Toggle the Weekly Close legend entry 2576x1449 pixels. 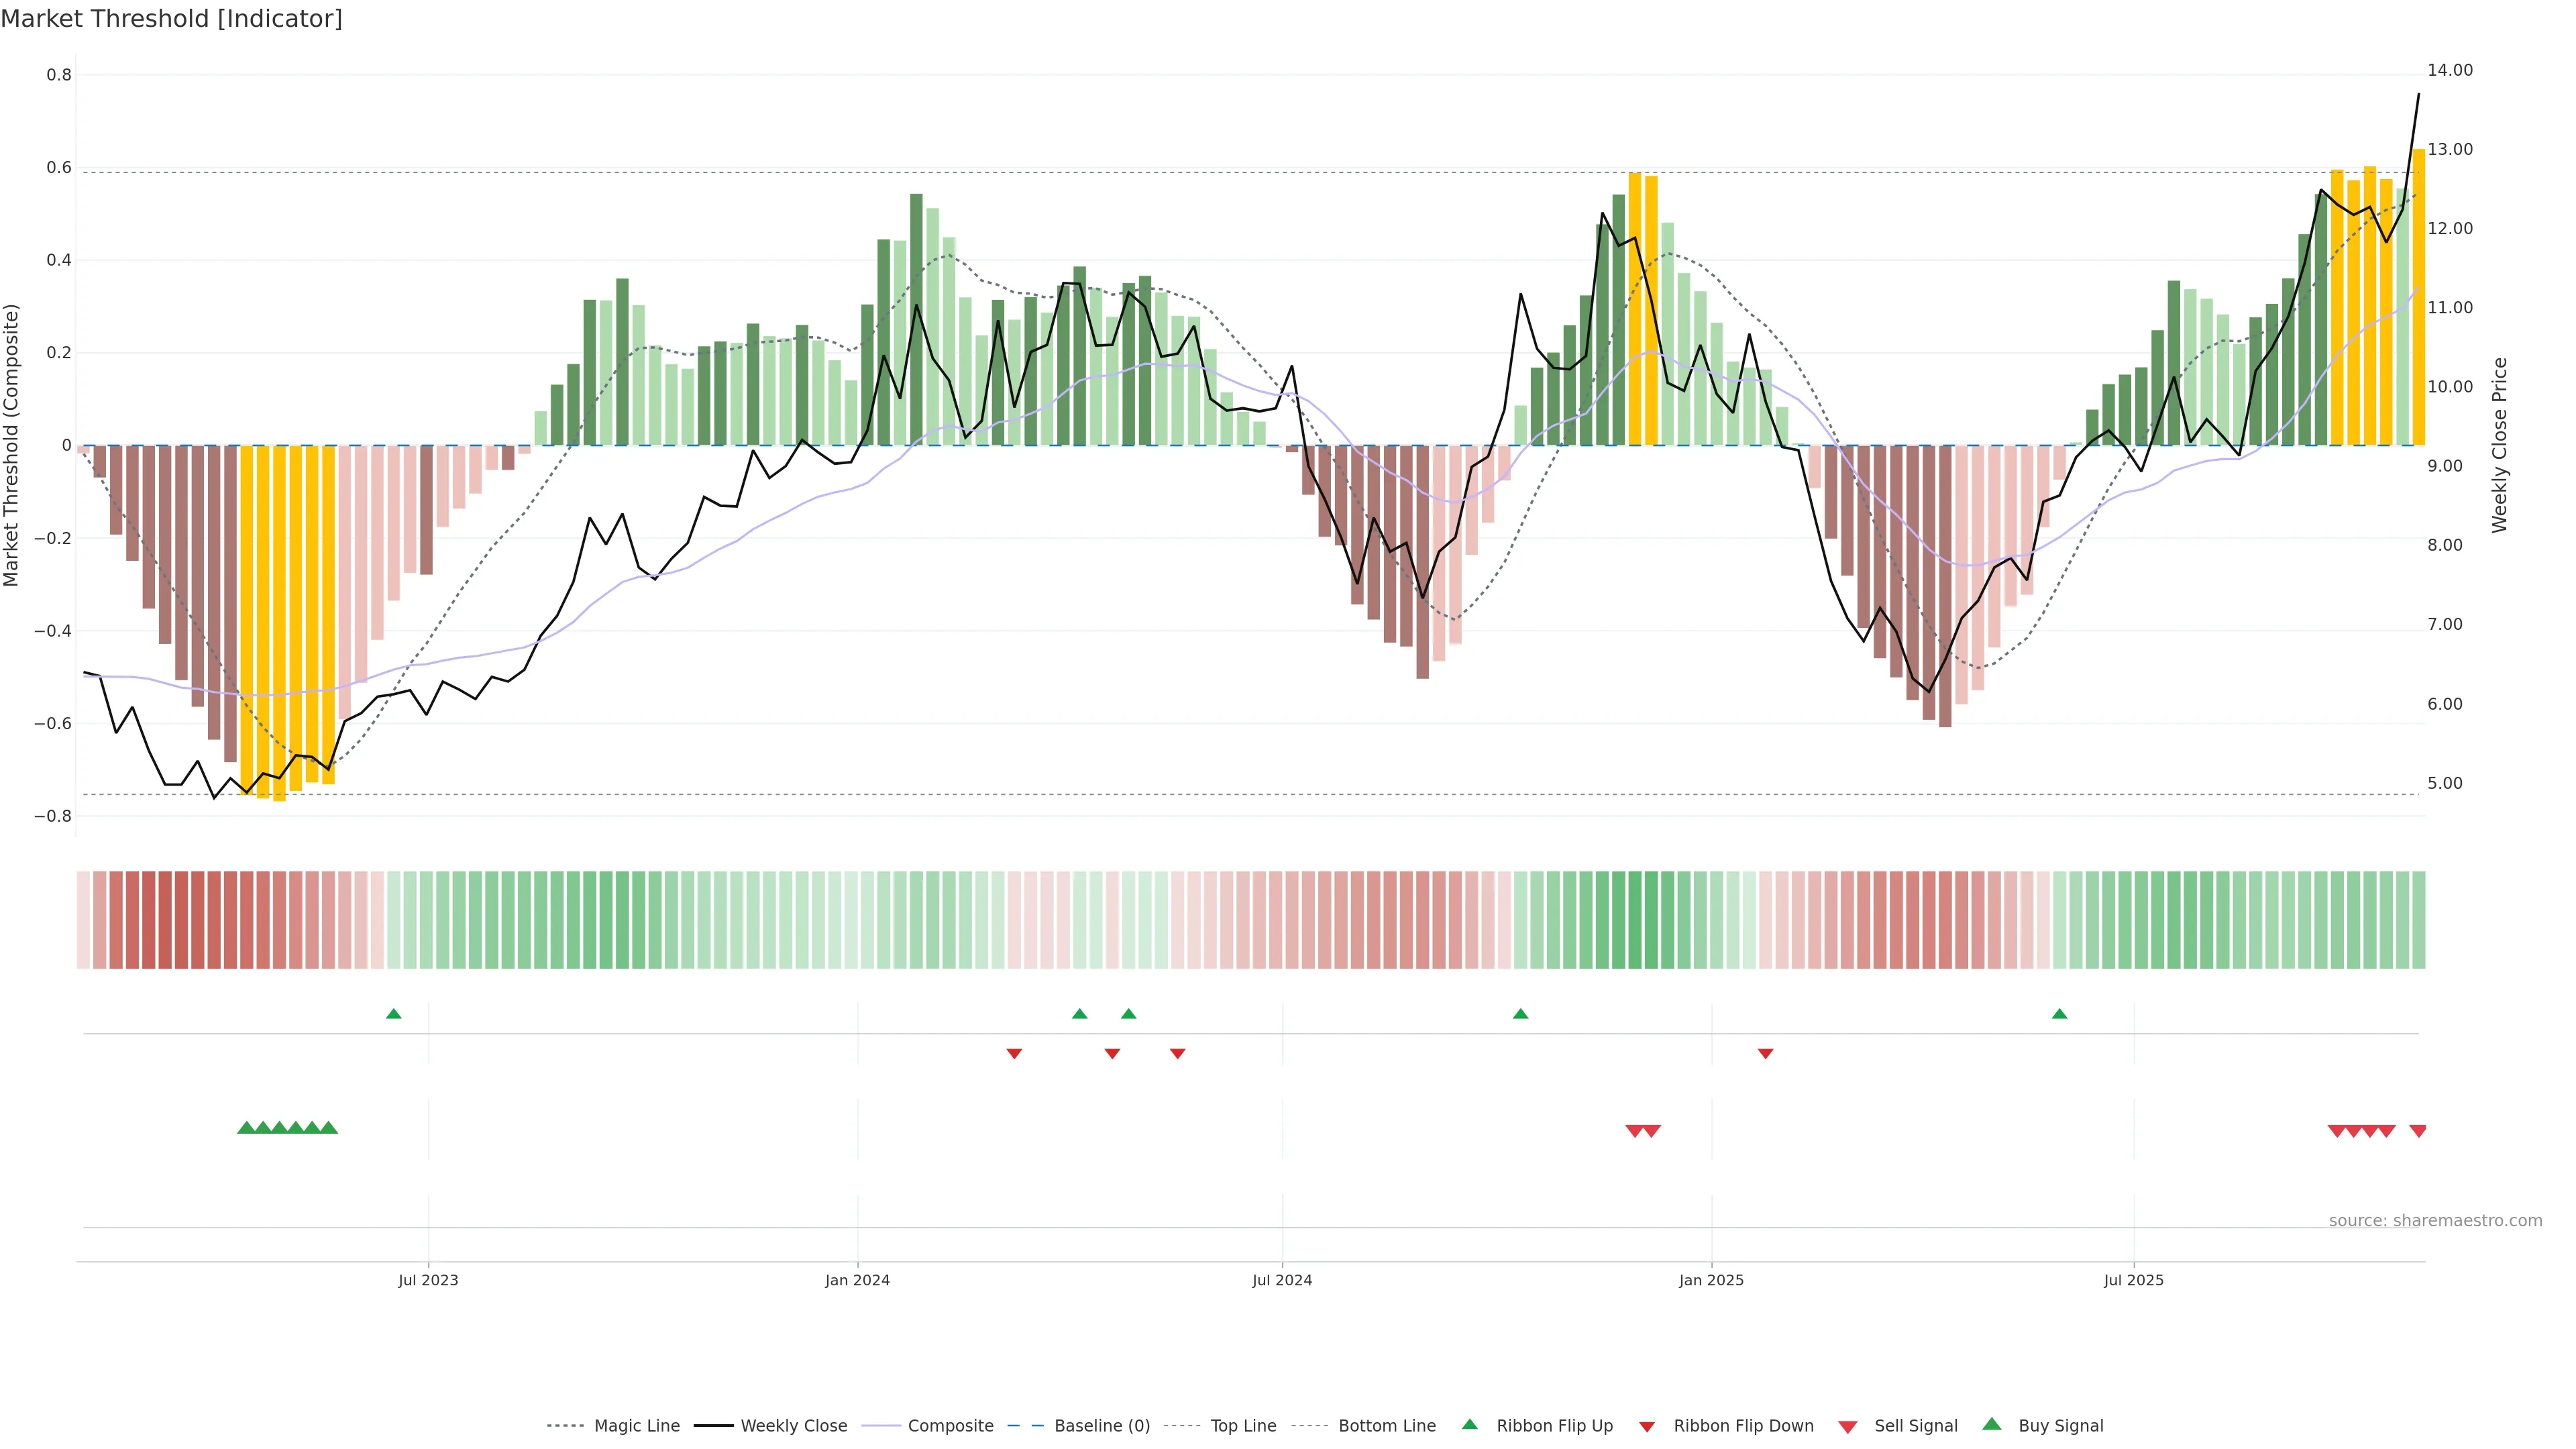(x=793, y=1426)
